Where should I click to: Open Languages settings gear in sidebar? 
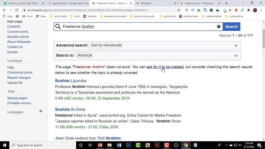pos(41,111)
